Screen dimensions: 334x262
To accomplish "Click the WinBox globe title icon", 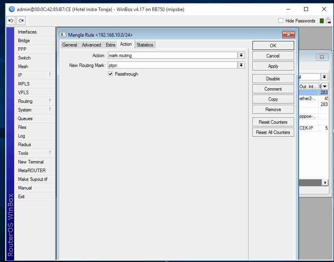I will tap(12, 9).
